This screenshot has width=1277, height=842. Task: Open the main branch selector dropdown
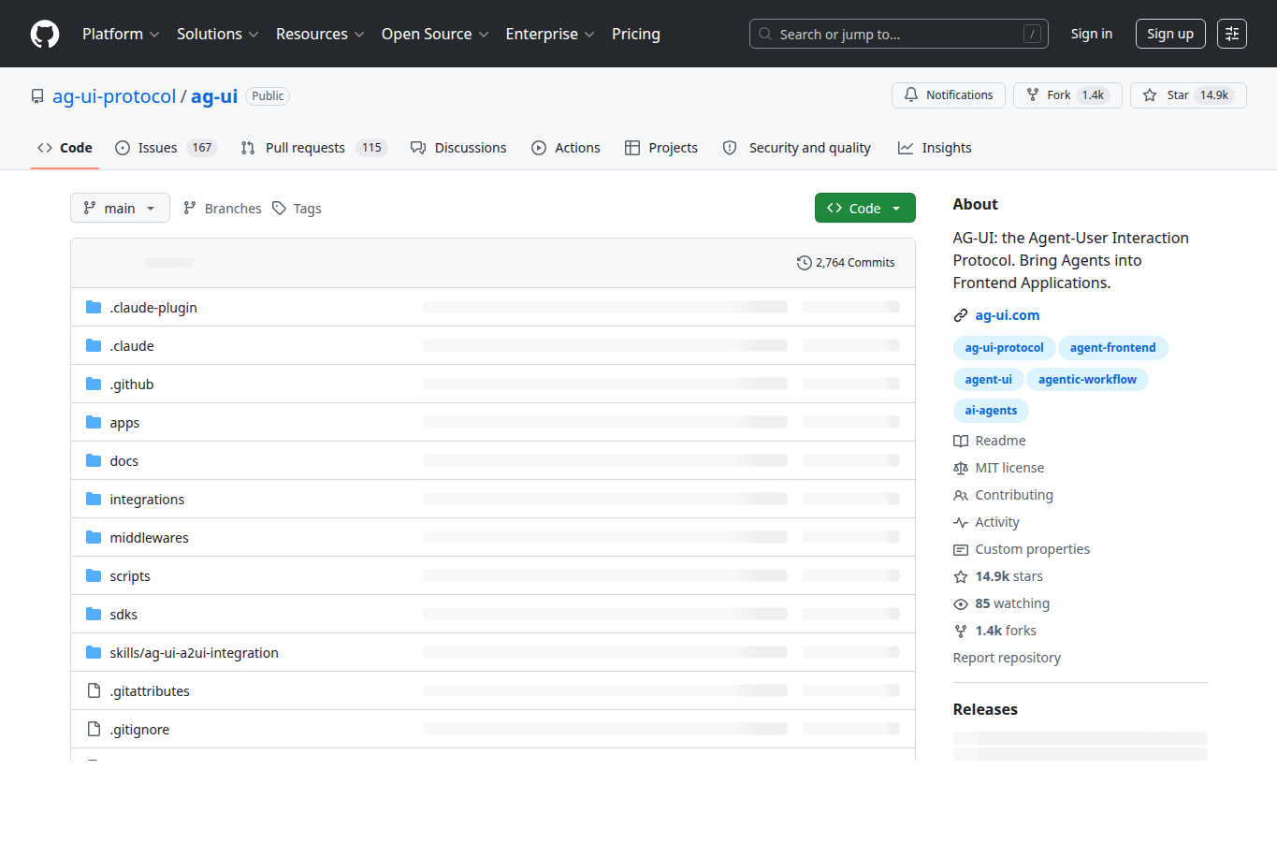tap(120, 208)
